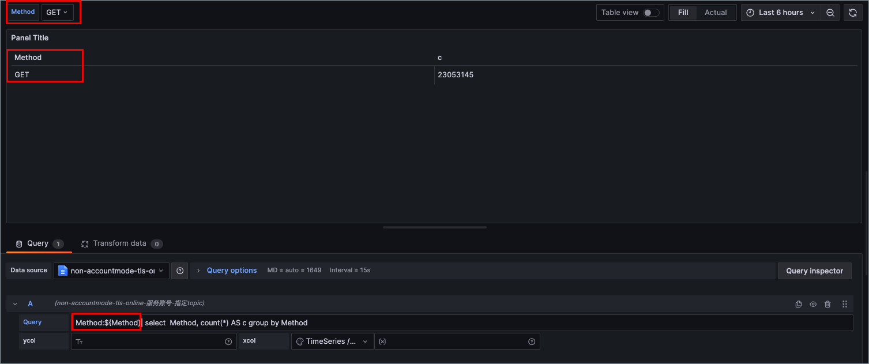The width and height of the screenshot is (869, 364).
Task: Switch to the Transform data tab
Action: coord(122,243)
